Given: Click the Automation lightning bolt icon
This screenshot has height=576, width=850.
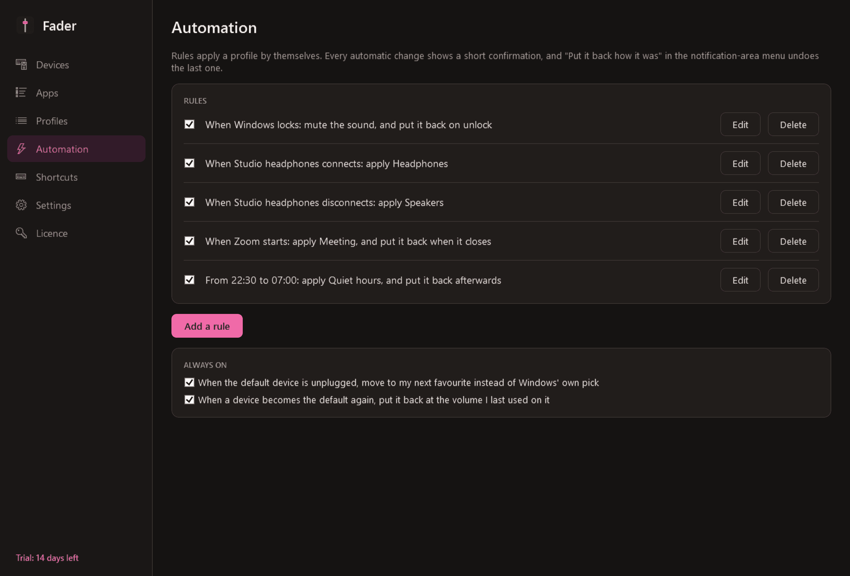Looking at the screenshot, I should (21, 149).
